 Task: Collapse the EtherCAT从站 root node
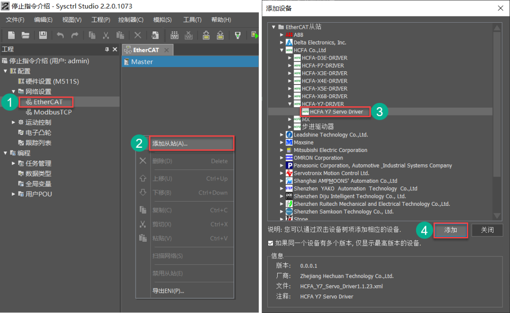coord(273,27)
